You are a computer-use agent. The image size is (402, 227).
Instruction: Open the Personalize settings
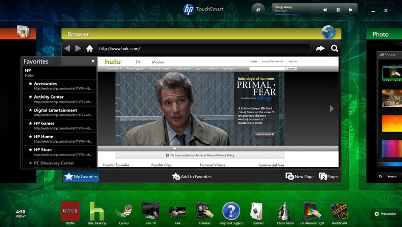click(385, 214)
